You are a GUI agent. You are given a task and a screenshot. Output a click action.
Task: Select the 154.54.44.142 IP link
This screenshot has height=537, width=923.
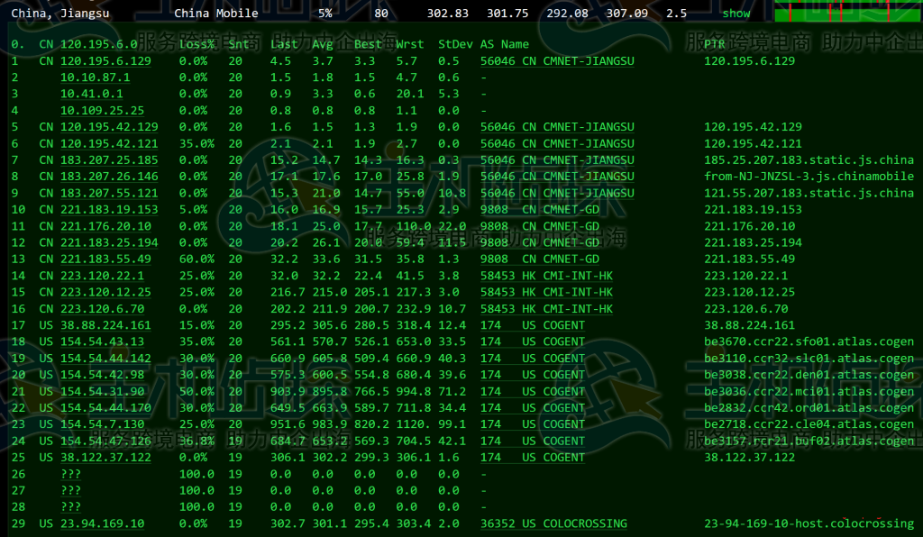(x=105, y=358)
